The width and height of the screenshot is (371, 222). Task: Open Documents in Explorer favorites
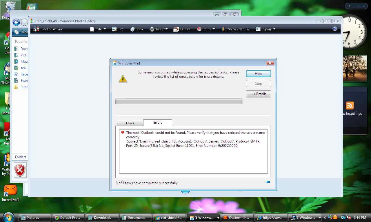(21, 49)
